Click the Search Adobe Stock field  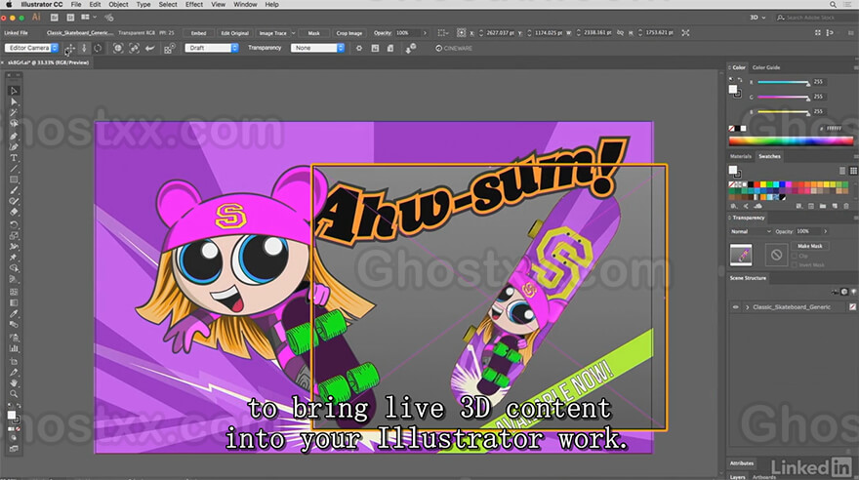point(815,18)
